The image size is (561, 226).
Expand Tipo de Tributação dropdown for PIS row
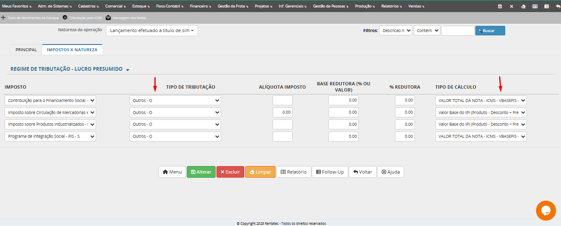tap(175, 137)
